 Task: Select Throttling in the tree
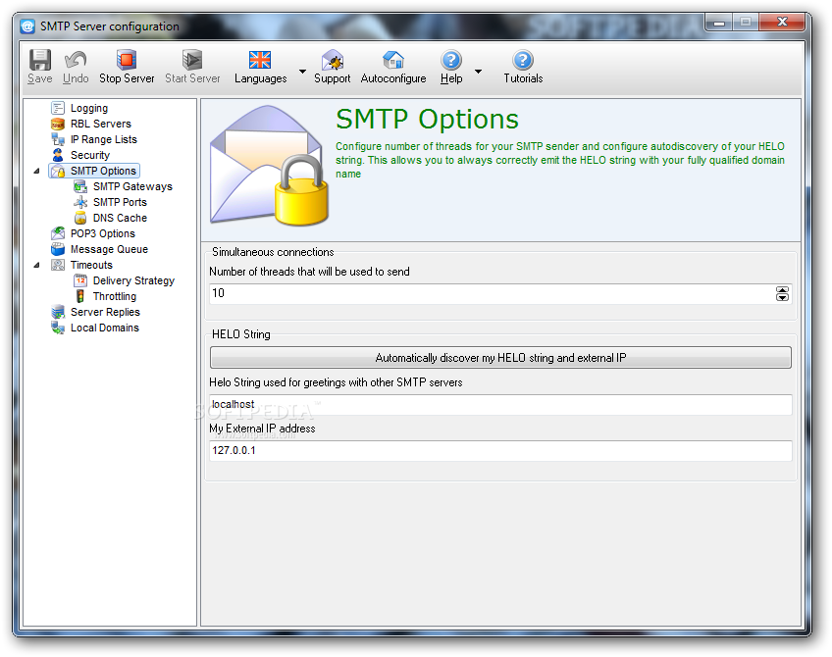coord(115,296)
